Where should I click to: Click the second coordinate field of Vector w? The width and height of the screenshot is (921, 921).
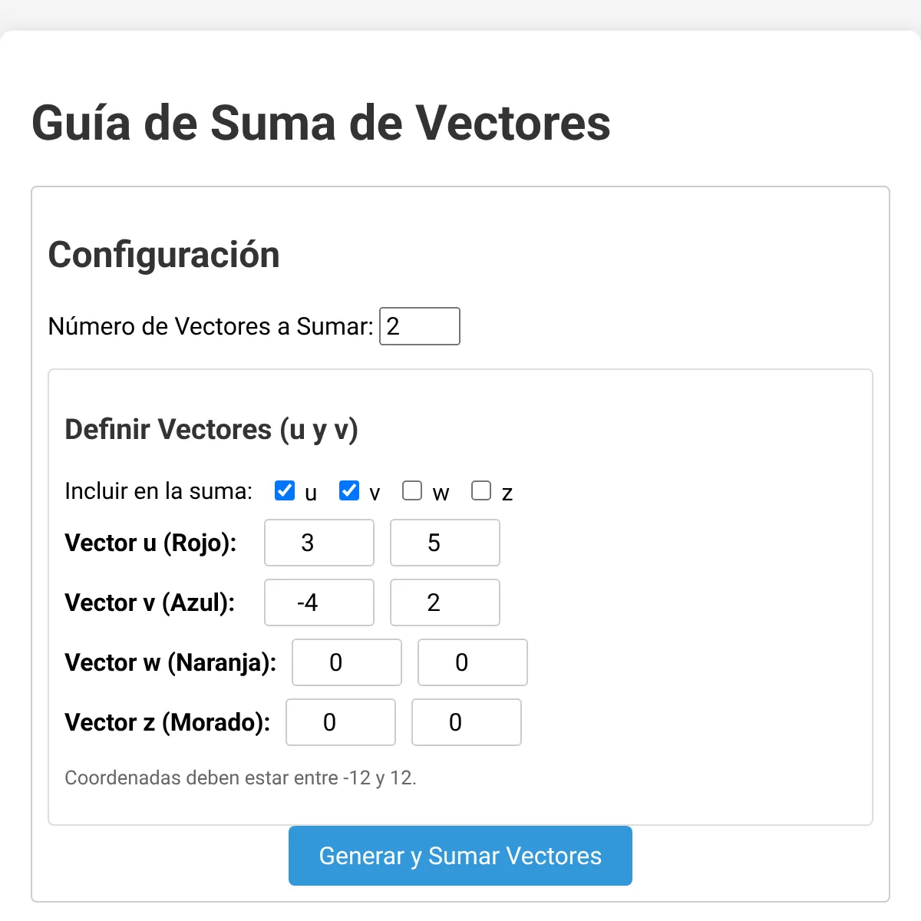(x=473, y=662)
